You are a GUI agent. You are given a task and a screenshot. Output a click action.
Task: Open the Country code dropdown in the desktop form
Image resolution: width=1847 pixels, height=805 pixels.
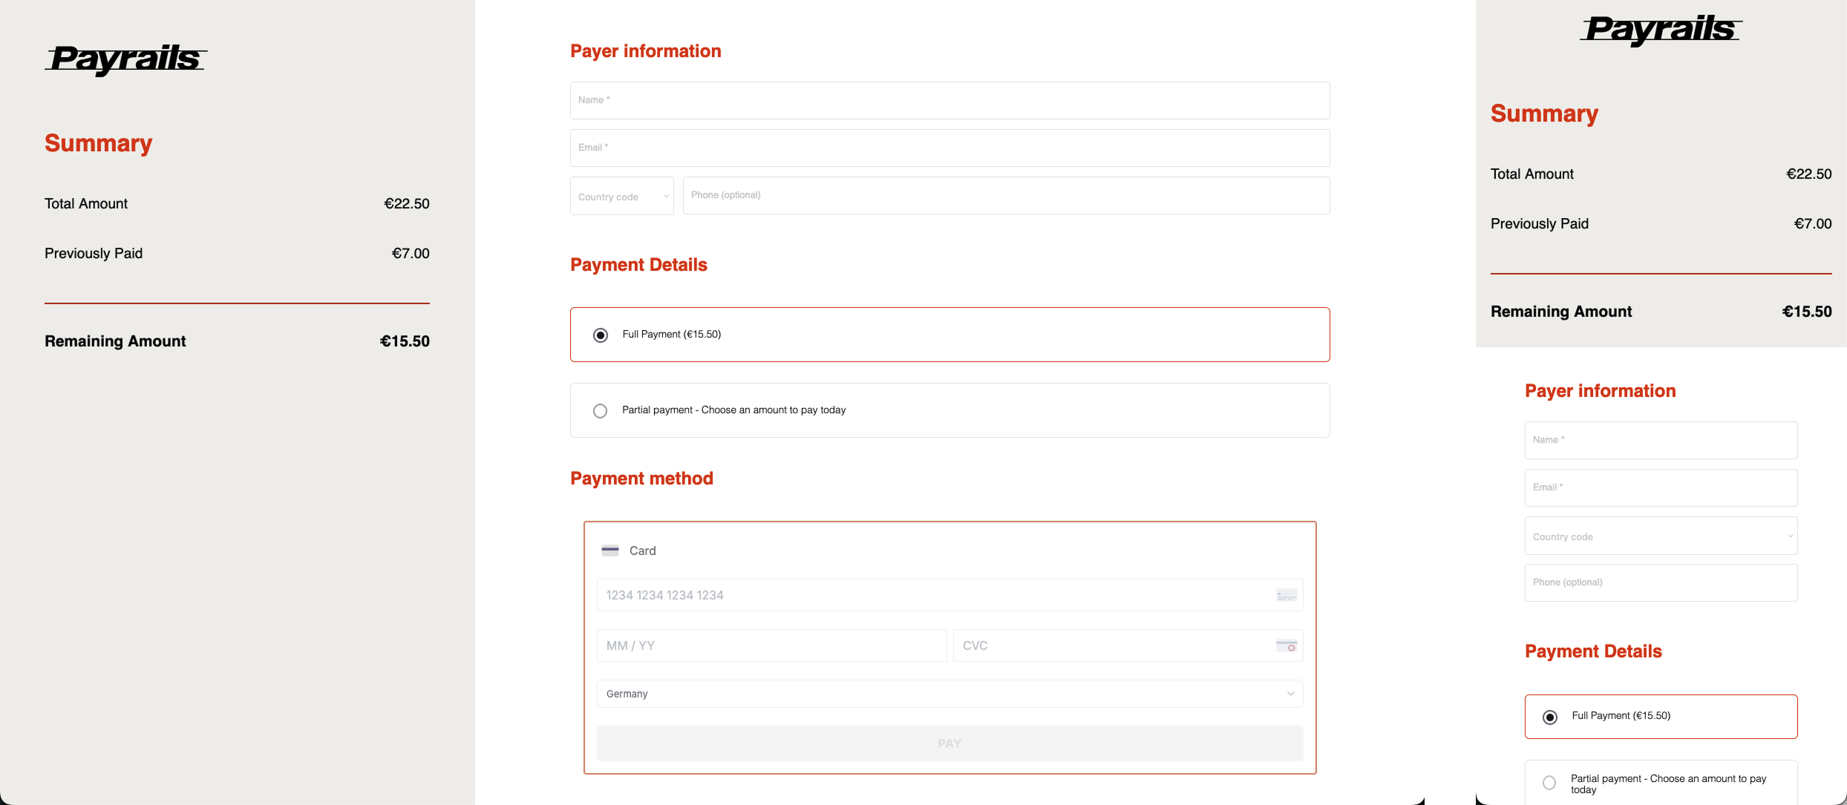(x=622, y=196)
